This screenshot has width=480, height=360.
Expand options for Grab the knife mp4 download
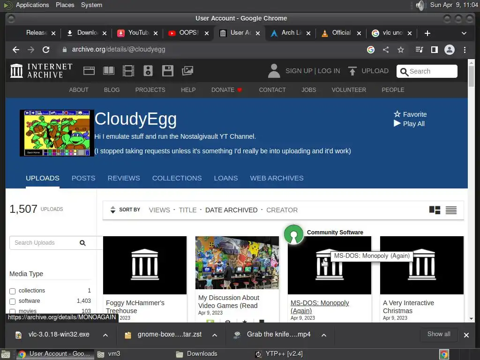pos(323,335)
